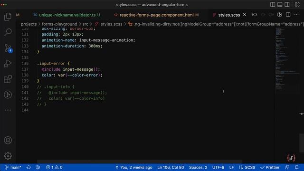Open git graph icon in status bar
This screenshot has width=304, height=171.
point(38,167)
